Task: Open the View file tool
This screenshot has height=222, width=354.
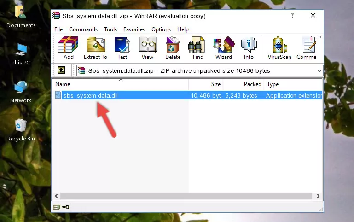Action: (x=148, y=48)
